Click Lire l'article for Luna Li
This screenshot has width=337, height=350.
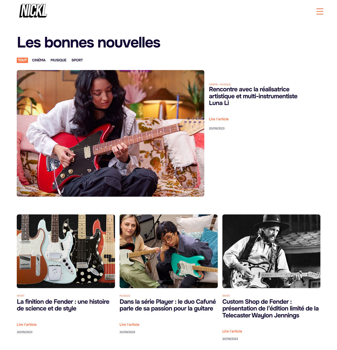[219, 119]
